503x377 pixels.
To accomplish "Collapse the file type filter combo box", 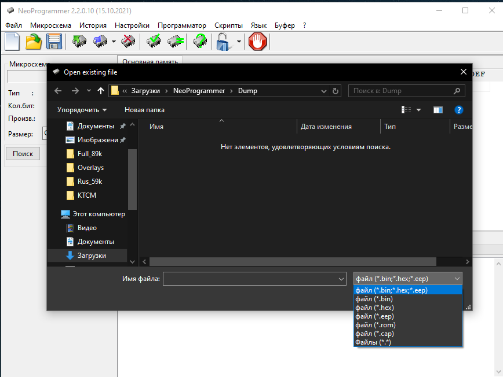I will pos(408,279).
